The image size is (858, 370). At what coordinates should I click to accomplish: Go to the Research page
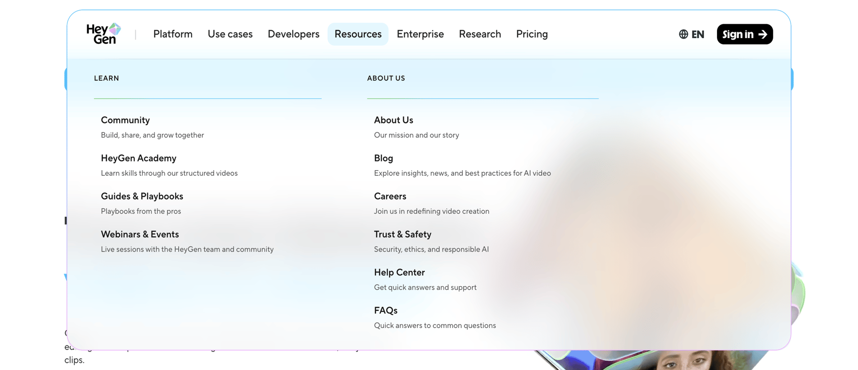[480, 34]
